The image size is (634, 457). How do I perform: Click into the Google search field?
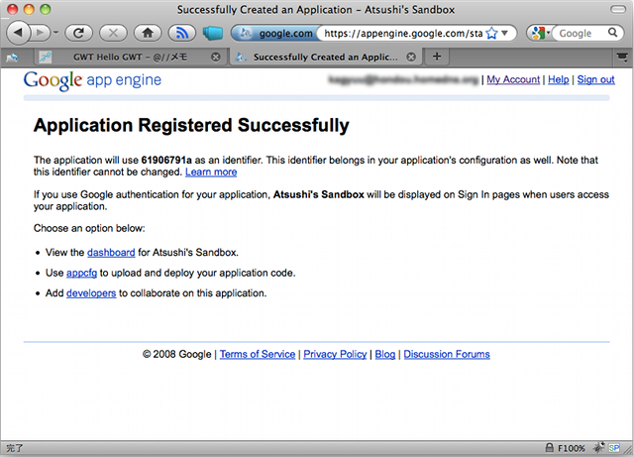[x=580, y=33]
